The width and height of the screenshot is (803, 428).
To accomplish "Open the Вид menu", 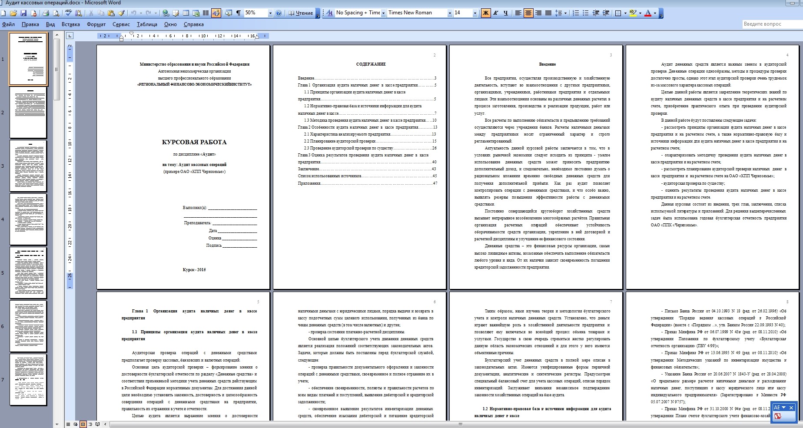I will [x=50, y=24].
